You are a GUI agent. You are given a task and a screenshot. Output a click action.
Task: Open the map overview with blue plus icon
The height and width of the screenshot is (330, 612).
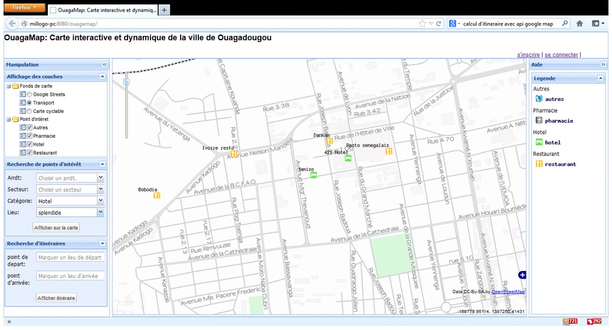(522, 275)
